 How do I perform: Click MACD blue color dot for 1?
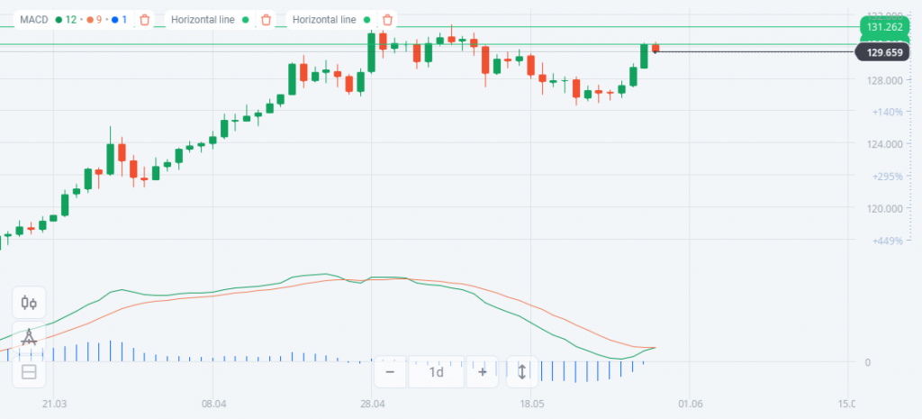[115, 19]
